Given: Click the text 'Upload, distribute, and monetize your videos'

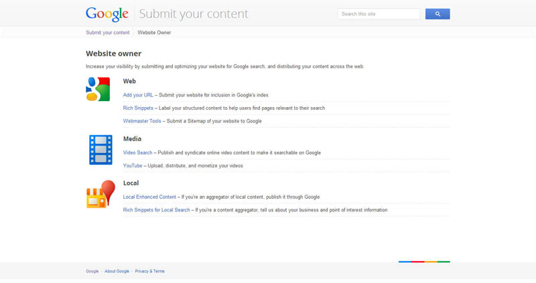Looking at the screenshot, I should (x=195, y=166).
